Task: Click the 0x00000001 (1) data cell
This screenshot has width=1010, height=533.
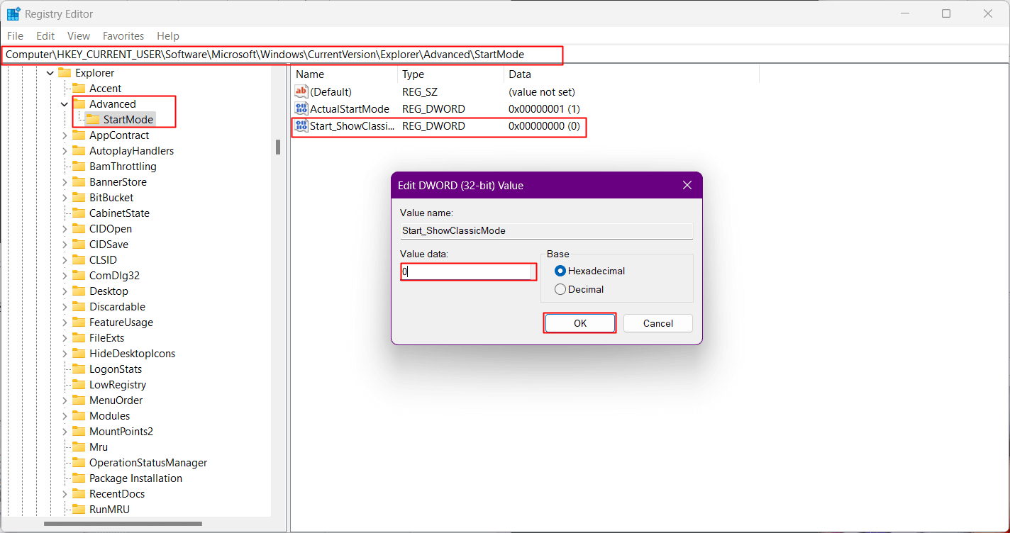Action: click(x=544, y=109)
